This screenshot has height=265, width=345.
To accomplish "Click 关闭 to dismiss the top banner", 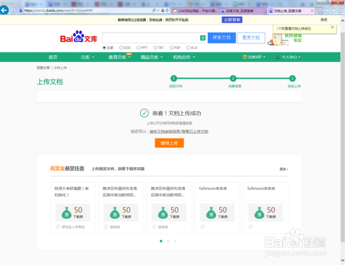I will click(x=324, y=20).
